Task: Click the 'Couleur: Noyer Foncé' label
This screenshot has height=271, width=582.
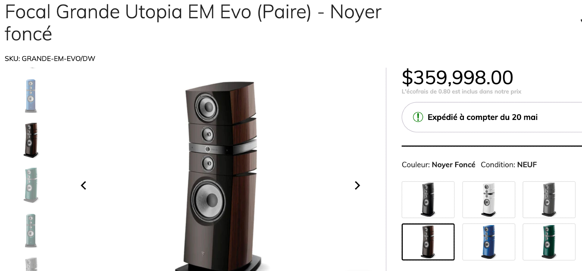Action: [x=438, y=165]
